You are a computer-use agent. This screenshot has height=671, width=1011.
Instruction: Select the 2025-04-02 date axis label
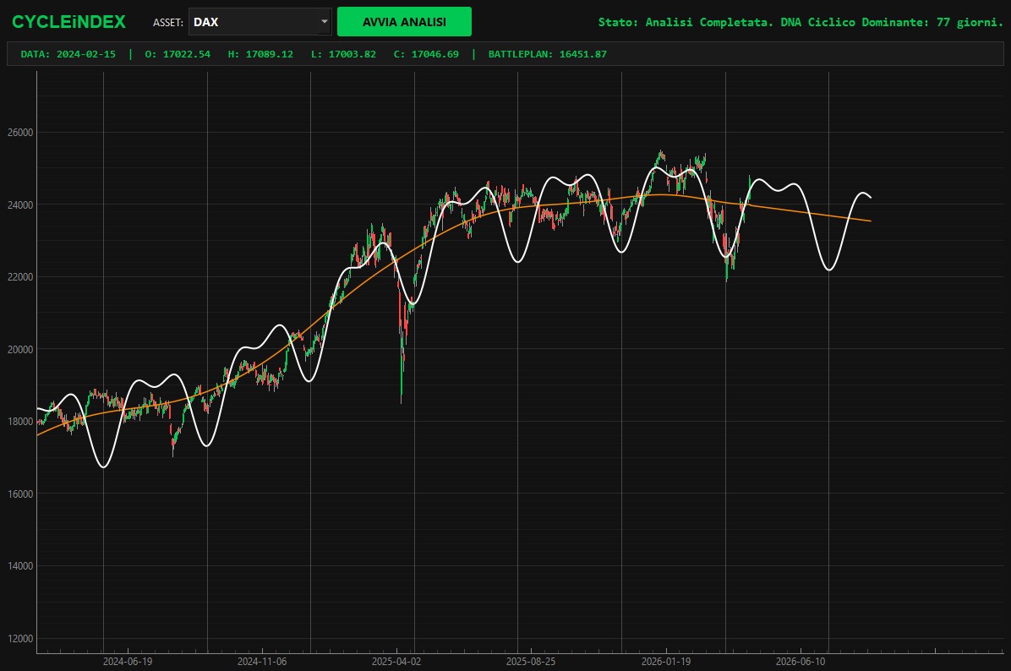pos(396,662)
